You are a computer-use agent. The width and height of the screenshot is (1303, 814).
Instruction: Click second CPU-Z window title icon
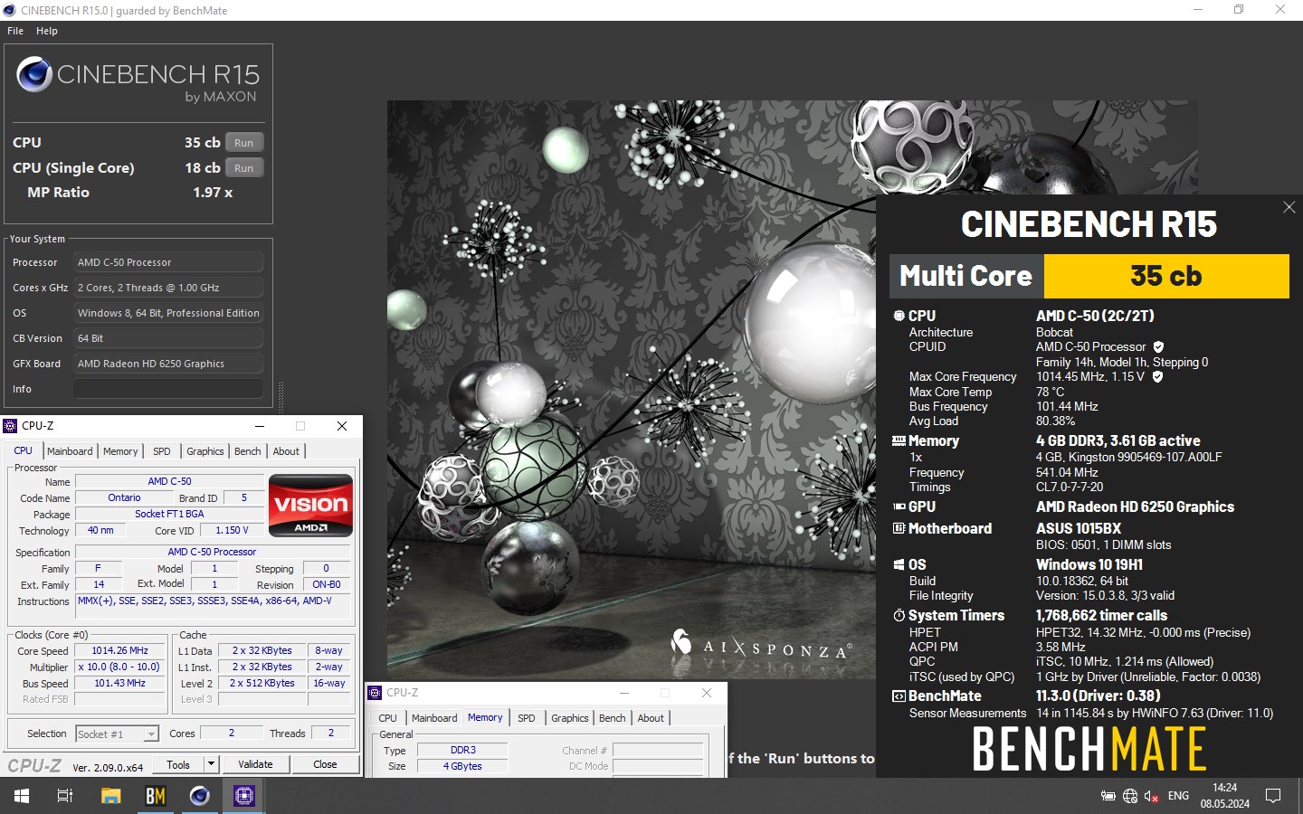point(376,693)
